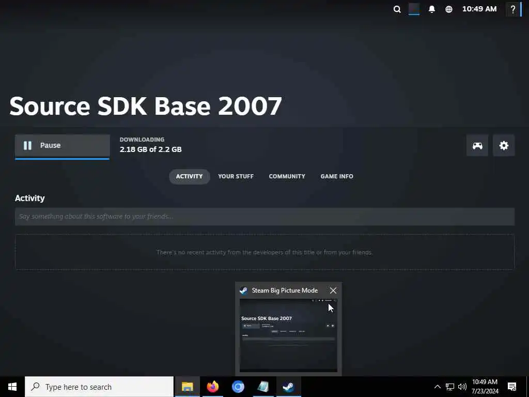Open the blue circular browser taskbar icon
Image resolution: width=529 pixels, height=397 pixels.
(x=238, y=387)
